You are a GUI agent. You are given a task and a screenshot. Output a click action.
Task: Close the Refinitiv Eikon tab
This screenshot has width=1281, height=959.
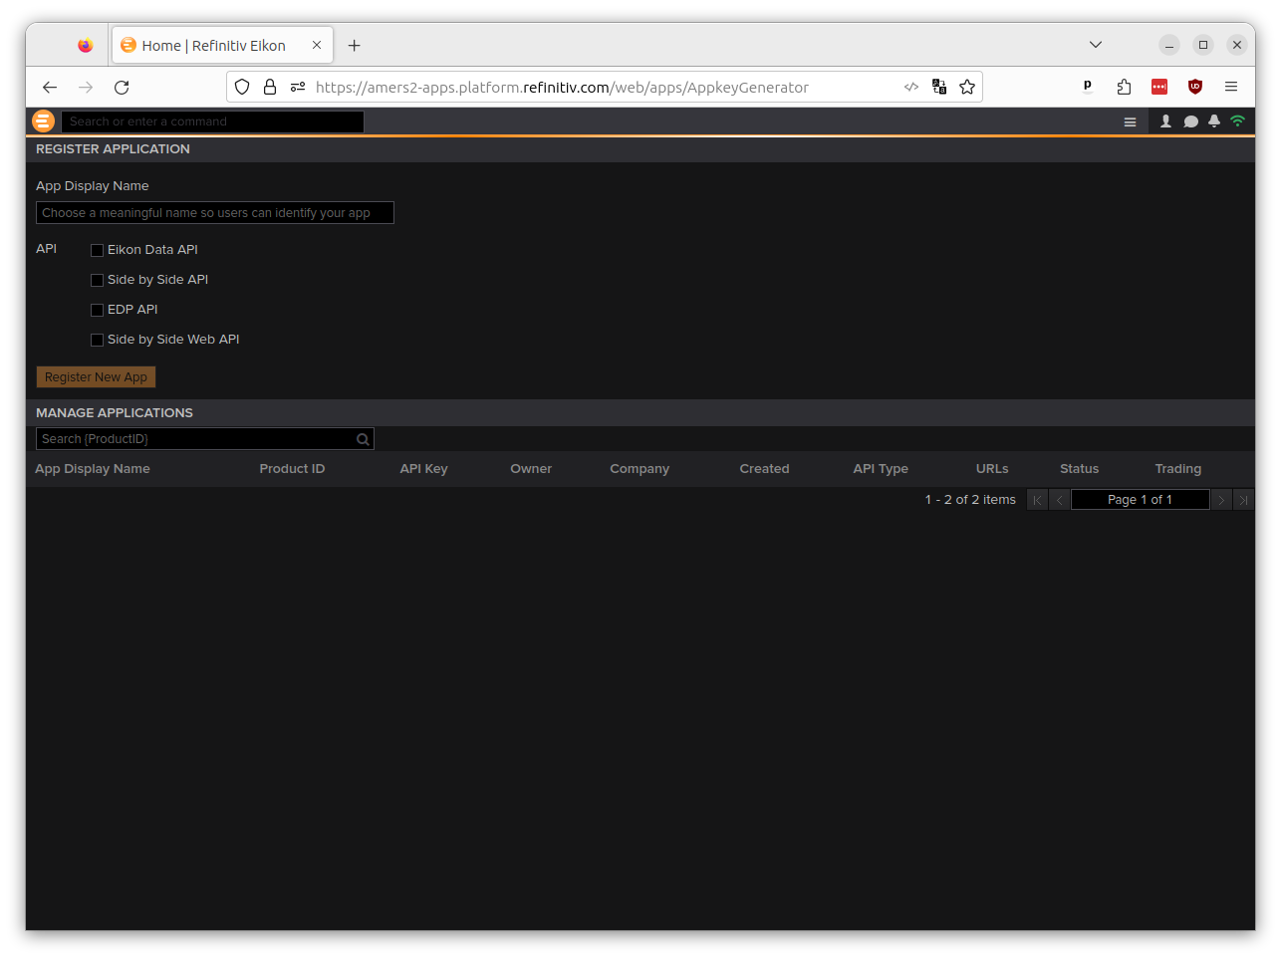tap(317, 46)
